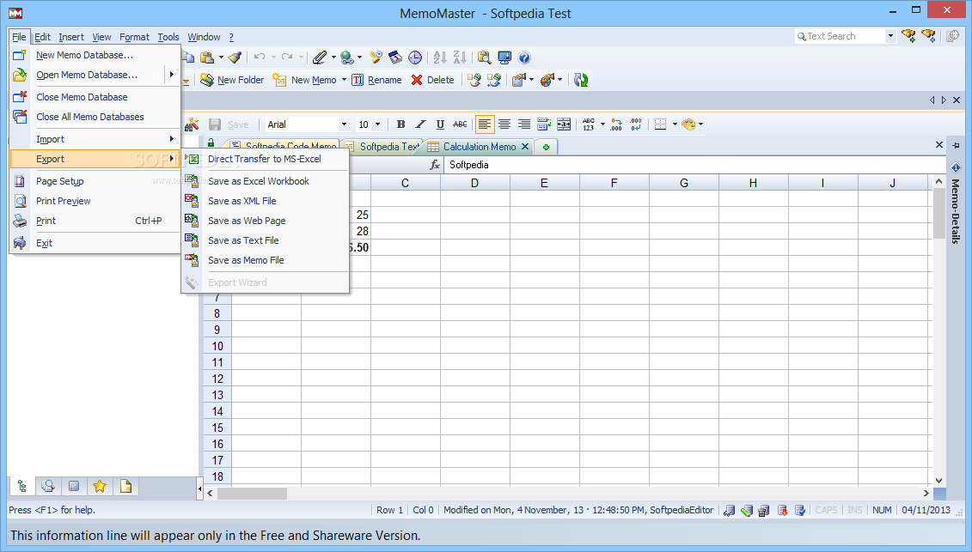This screenshot has height=552, width=972.
Task: Open the Tools menu
Action: tap(168, 37)
